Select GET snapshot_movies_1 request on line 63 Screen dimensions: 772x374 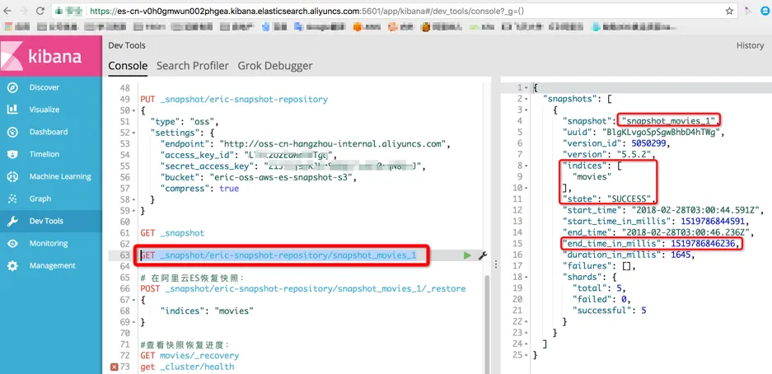pyautogui.click(x=278, y=255)
